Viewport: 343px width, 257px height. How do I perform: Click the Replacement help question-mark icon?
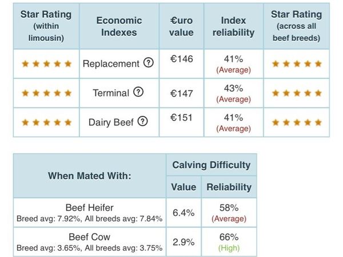(x=148, y=63)
